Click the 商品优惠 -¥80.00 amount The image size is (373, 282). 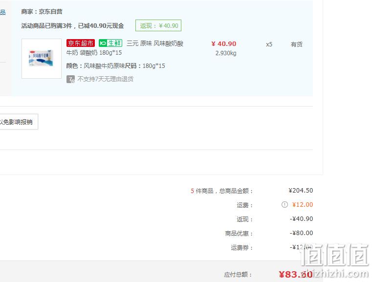coord(301,233)
